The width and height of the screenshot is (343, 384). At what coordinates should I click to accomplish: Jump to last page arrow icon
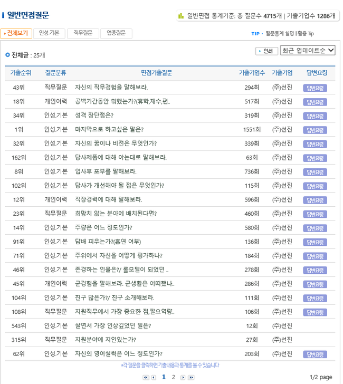pos(191,377)
